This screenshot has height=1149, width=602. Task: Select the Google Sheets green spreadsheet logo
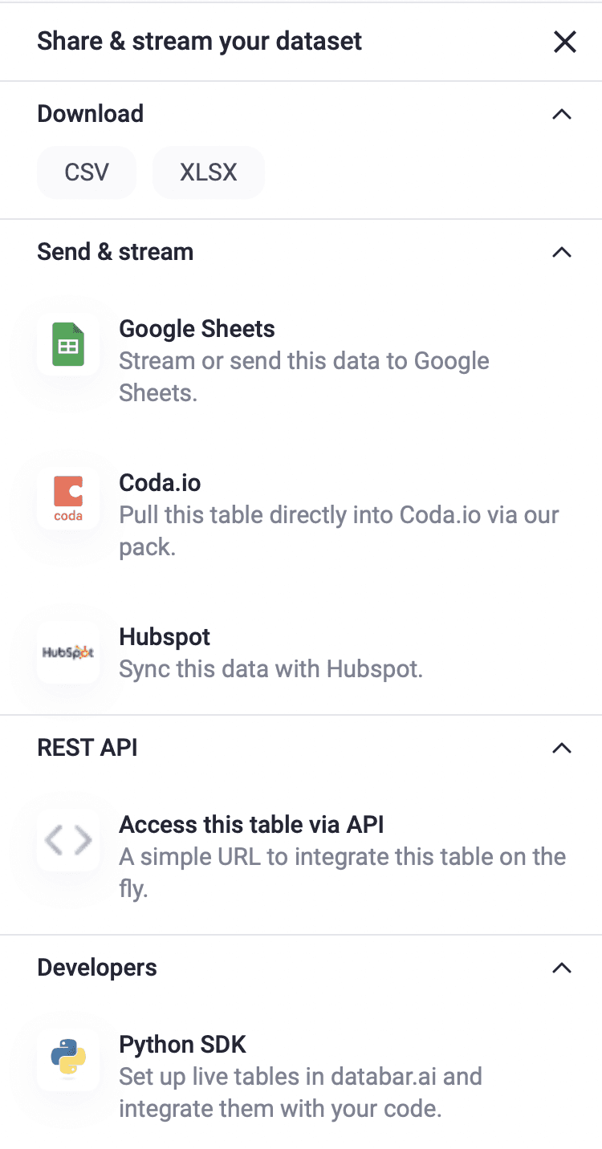(68, 344)
